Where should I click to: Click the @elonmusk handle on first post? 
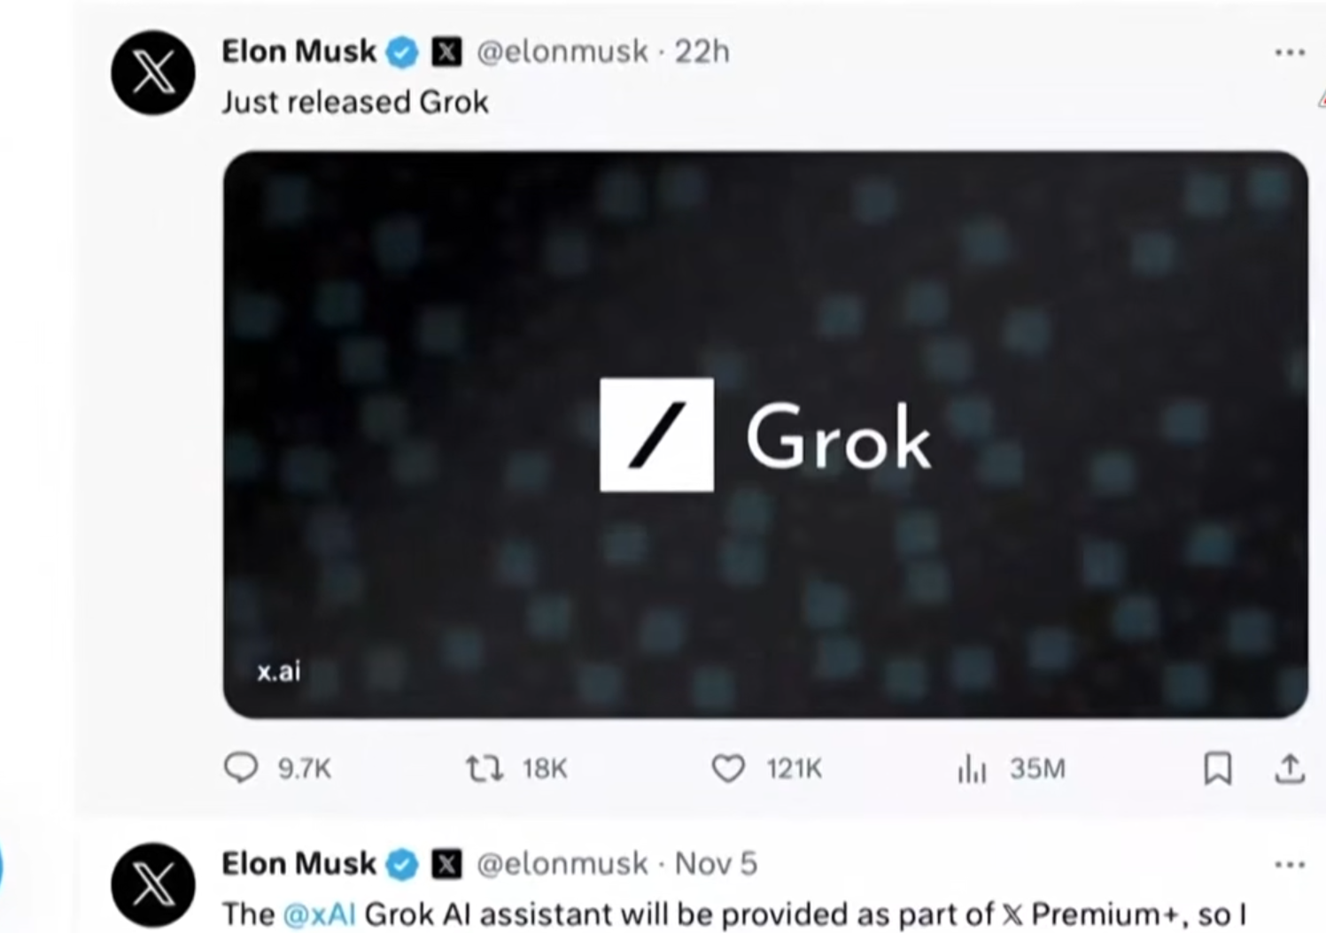[562, 51]
